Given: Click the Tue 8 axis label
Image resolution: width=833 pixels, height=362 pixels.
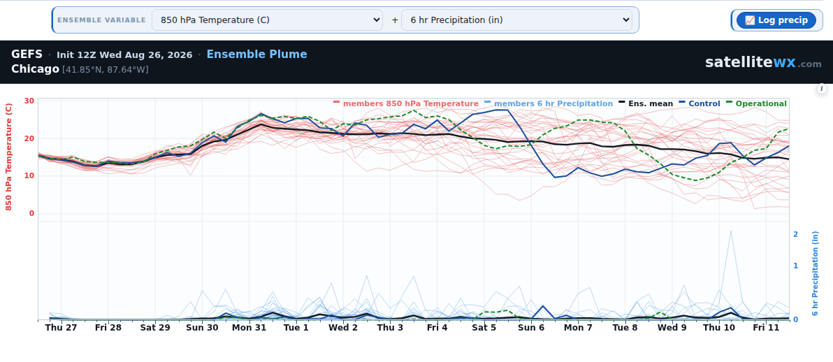Looking at the screenshot, I should tap(625, 328).
